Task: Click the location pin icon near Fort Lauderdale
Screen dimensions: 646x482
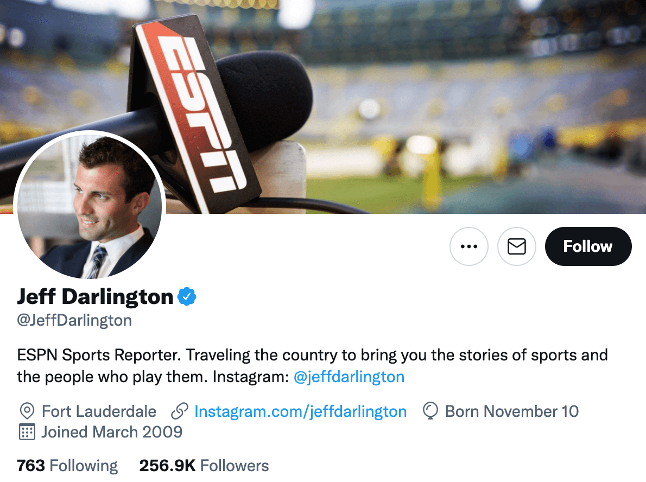Action: coord(26,411)
